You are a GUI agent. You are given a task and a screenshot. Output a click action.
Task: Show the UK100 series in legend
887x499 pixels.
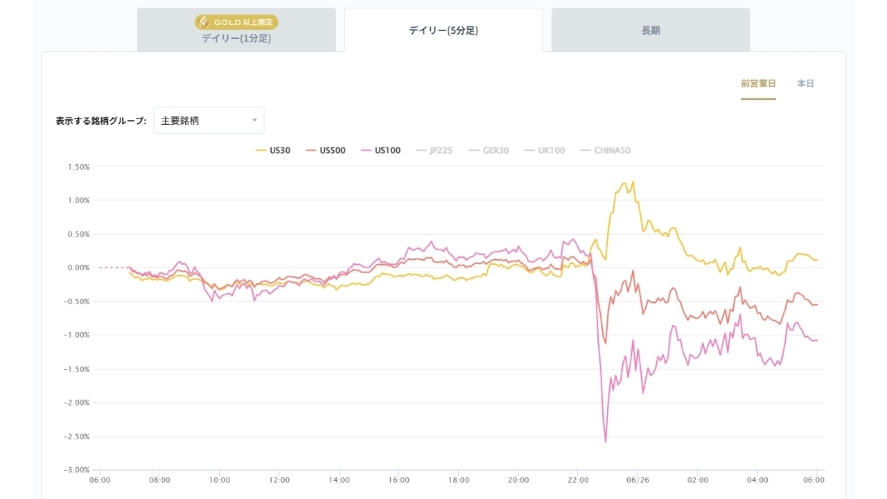(x=552, y=150)
